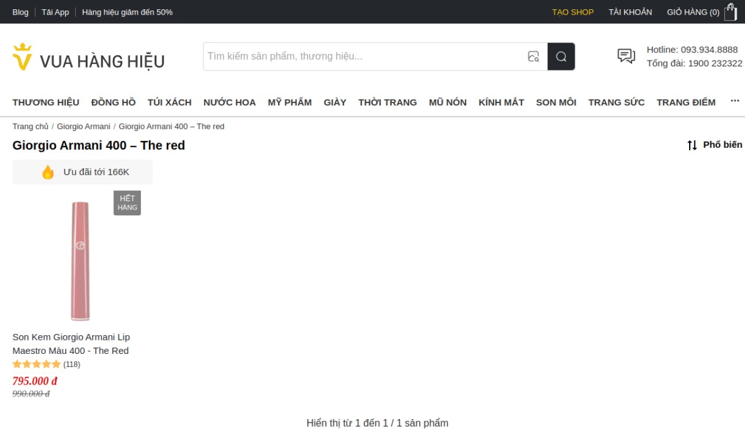This screenshot has height=447, width=745.
Task: Click the Vua Hàng Hiệu crown logo
Action: [x=22, y=56]
